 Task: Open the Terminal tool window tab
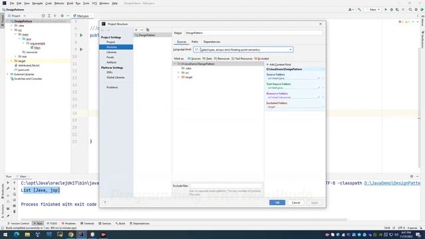(x=87, y=223)
